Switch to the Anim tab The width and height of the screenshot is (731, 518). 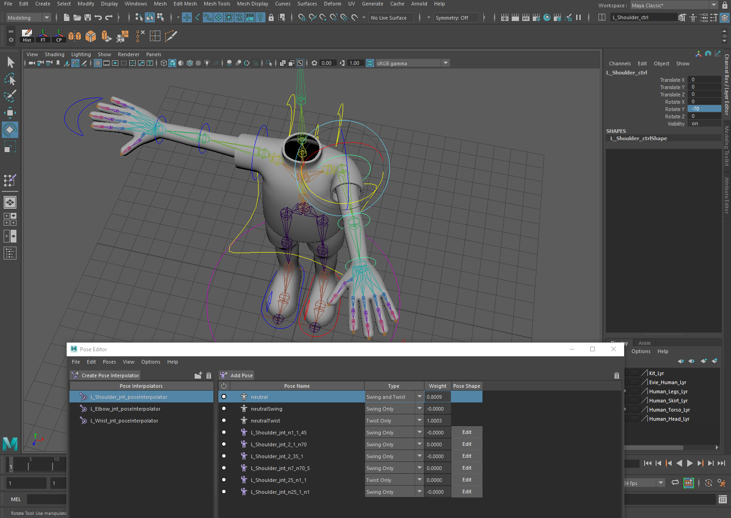click(645, 343)
